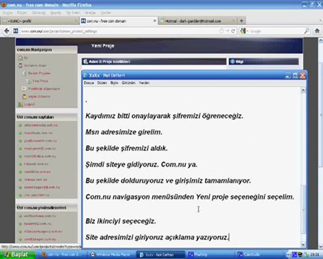Open the address bar history dropdown

(x=228, y=31)
